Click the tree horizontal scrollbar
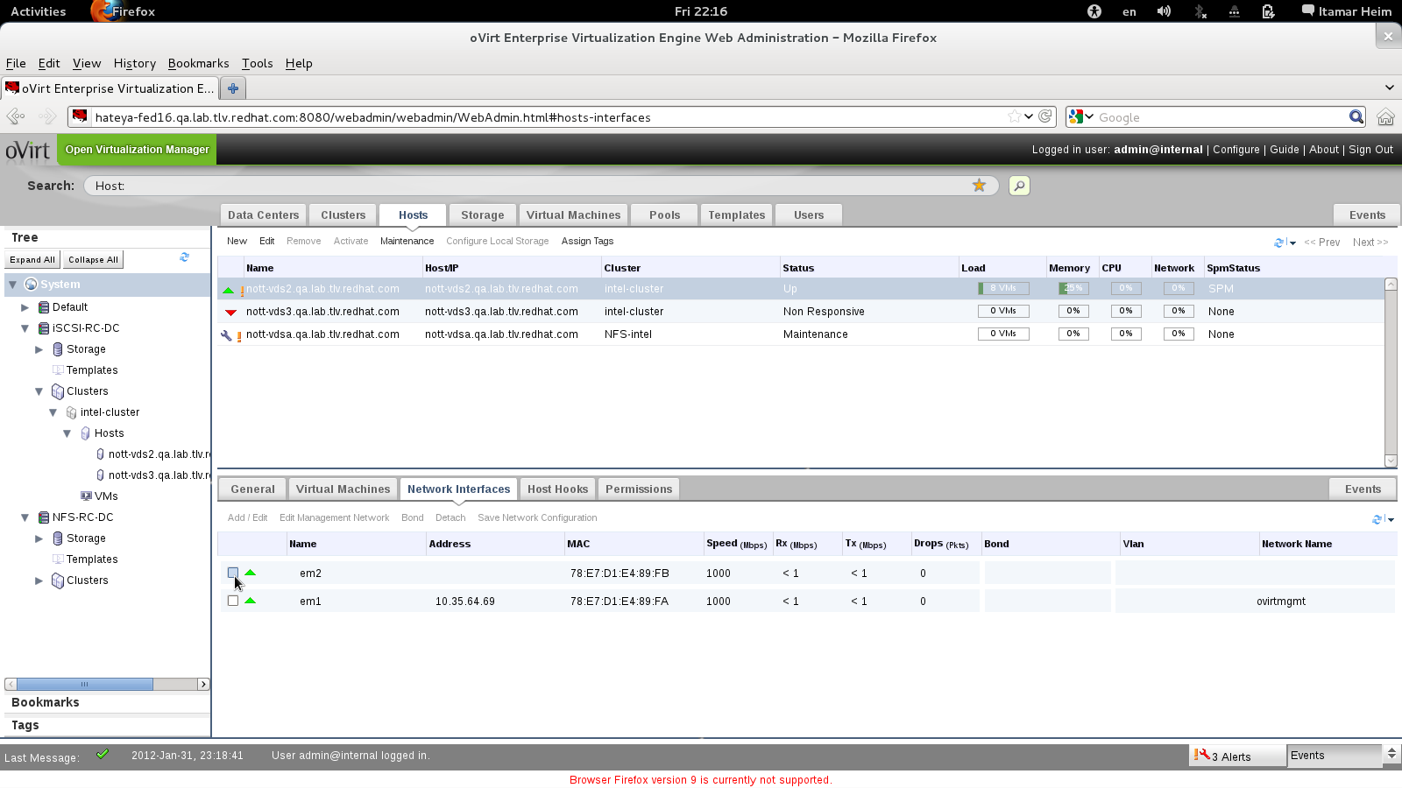The width and height of the screenshot is (1402, 788). [85, 684]
